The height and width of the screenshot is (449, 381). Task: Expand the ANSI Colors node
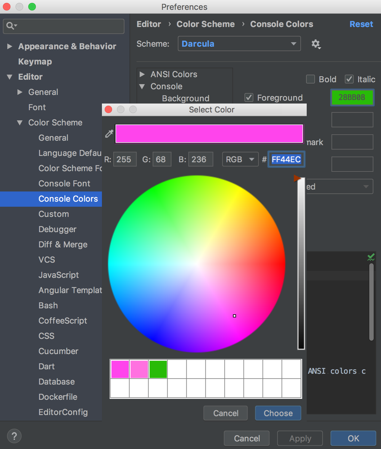pyautogui.click(x=142, y=74)
